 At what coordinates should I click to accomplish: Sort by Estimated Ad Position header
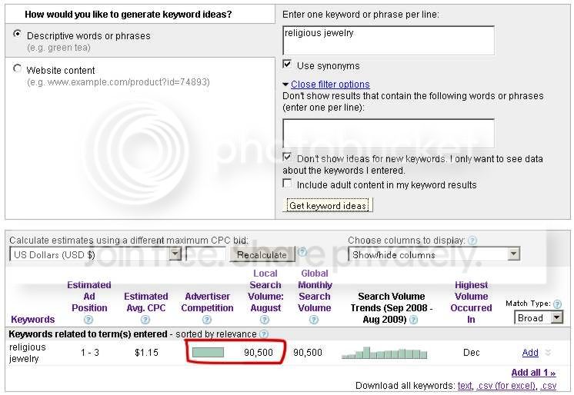pos(89,297)
